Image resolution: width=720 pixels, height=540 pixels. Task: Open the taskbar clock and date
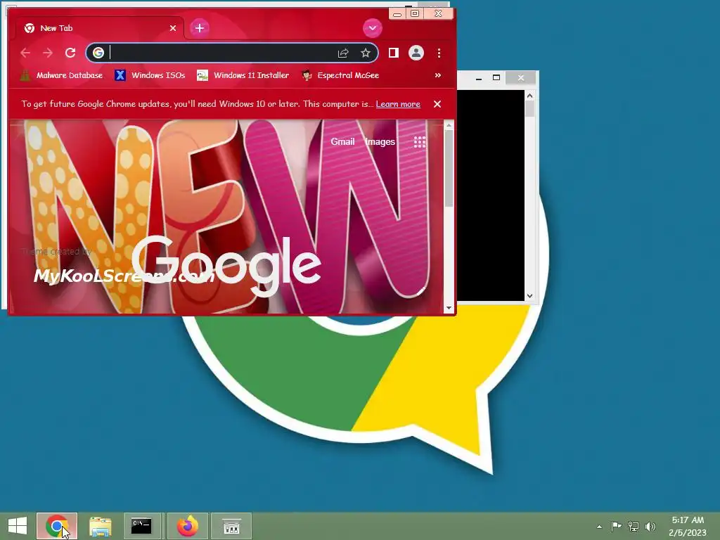click(688, 526)
